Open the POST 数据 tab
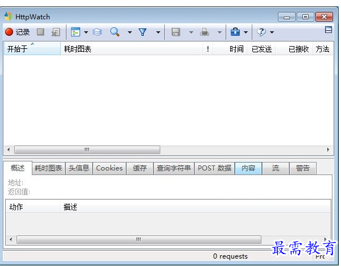Screen dimensions: 341x266 pos(214,168)
